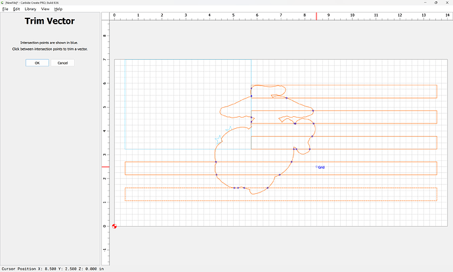Click the Carbide Create app icon in title bar
Screen dimensions: 453x272
point(3,3)
